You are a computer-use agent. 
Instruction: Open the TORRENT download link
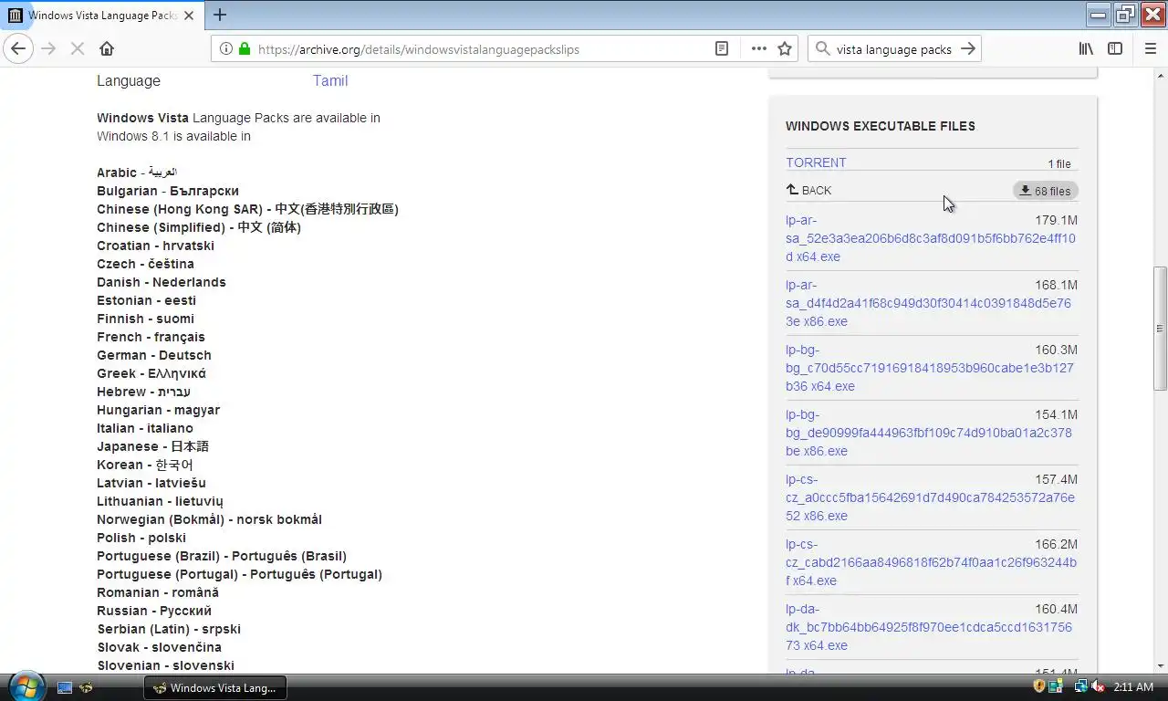(816, 162)
